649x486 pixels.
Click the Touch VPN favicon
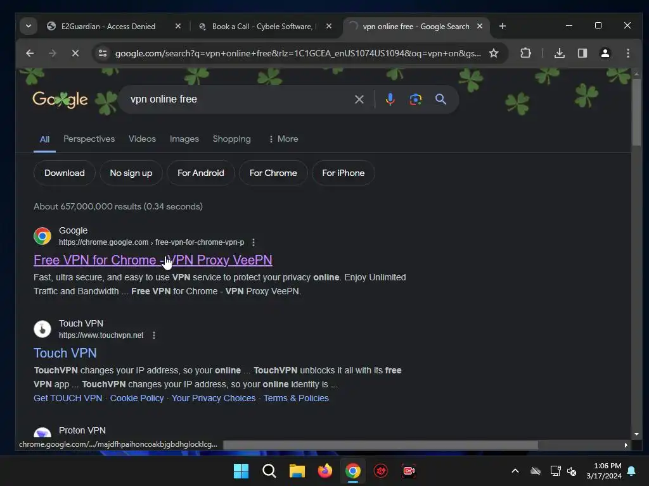tap(42, 329)
